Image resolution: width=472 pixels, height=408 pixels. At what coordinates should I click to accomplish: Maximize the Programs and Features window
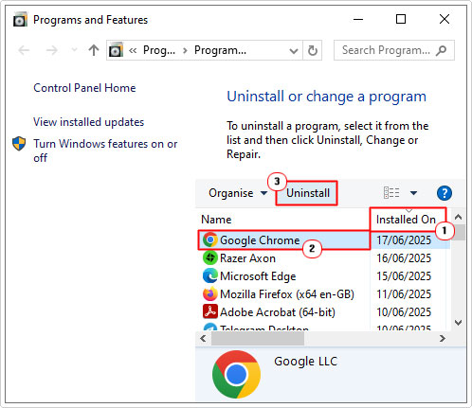pos(401,19)
